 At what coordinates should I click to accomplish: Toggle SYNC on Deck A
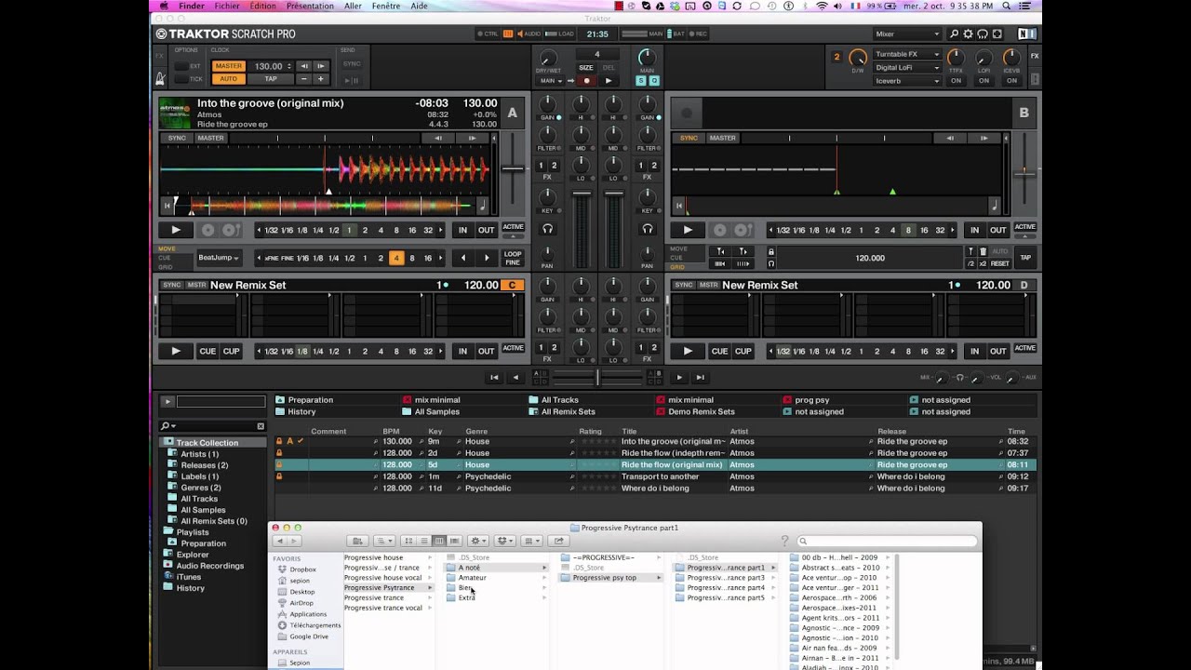177,138
